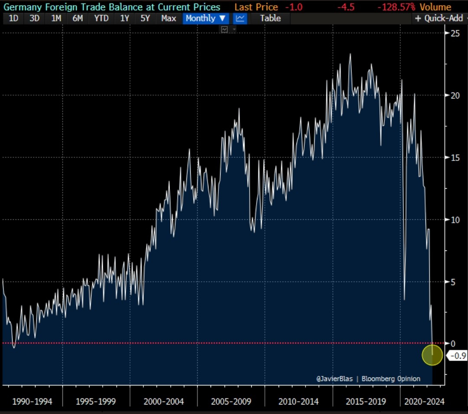Screen dimensions: 468x414
Task: Click the 25 y-axis label
Action: [455, 33]
